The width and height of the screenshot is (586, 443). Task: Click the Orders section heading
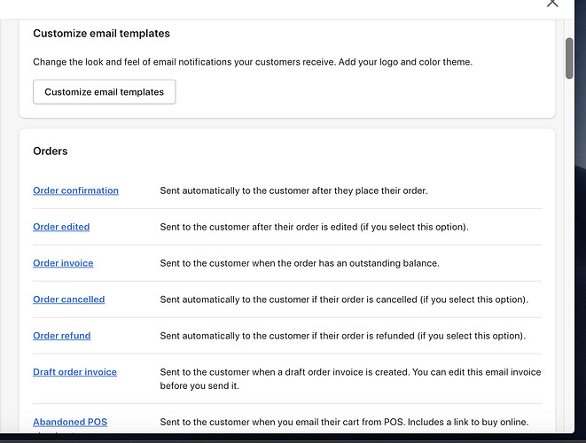(x=51, y=152)
